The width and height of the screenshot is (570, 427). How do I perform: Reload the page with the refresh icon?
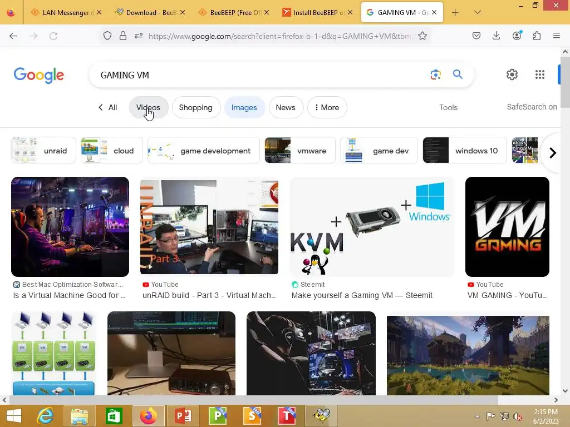53,36
